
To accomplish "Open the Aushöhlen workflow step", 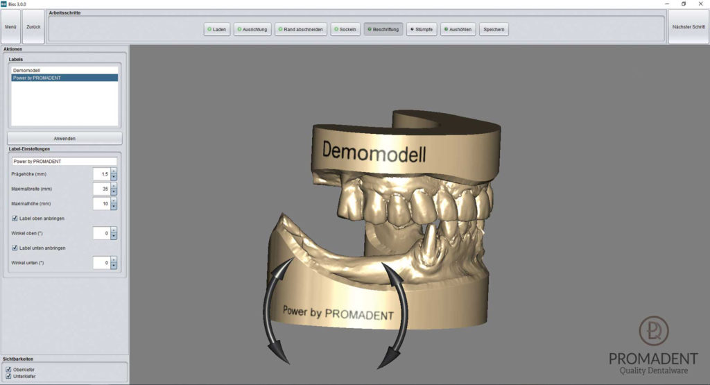I will click(x=458, y=29).
